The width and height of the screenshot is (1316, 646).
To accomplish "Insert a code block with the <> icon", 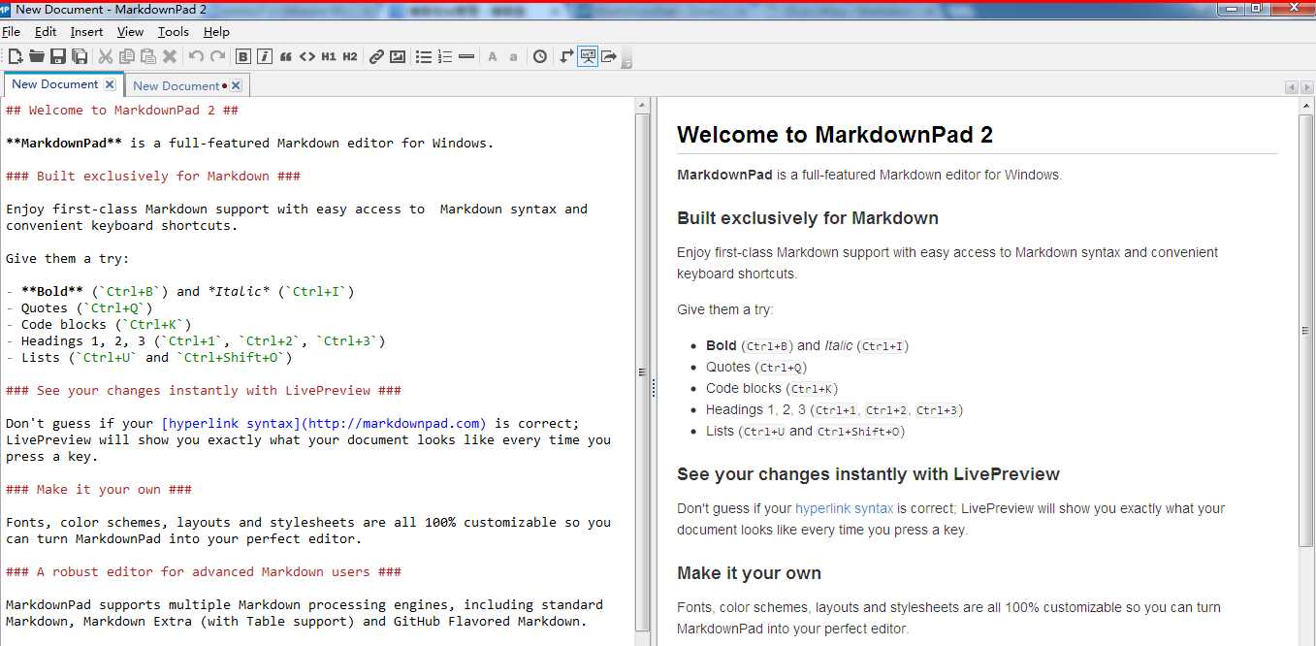I will [306, 56].
